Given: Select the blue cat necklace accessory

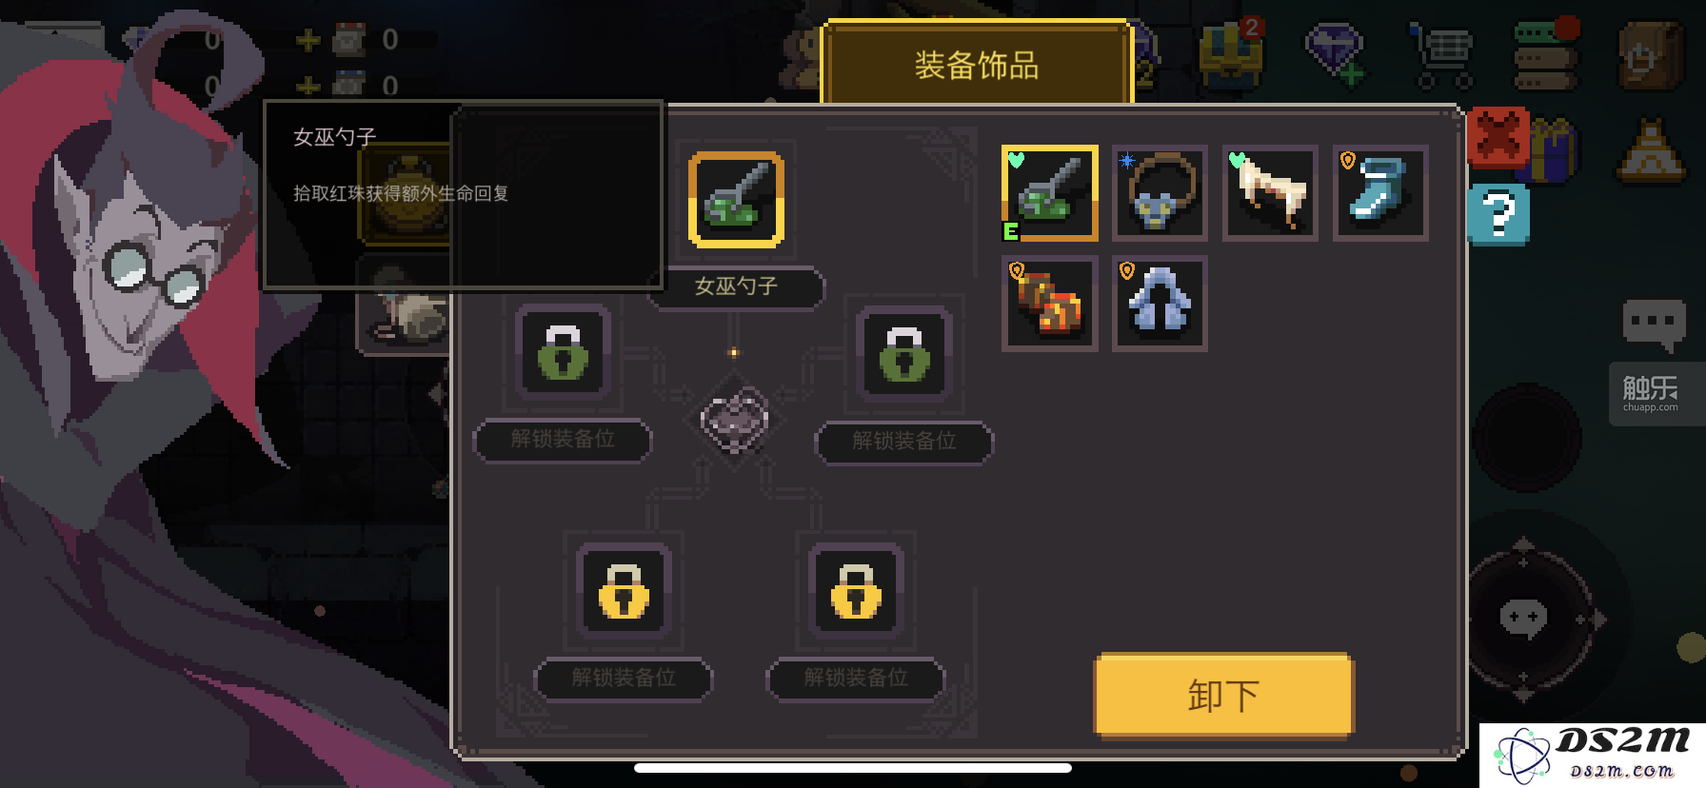Looking at the screenshot, I should pyautogui.click(x=1160, y=193).
